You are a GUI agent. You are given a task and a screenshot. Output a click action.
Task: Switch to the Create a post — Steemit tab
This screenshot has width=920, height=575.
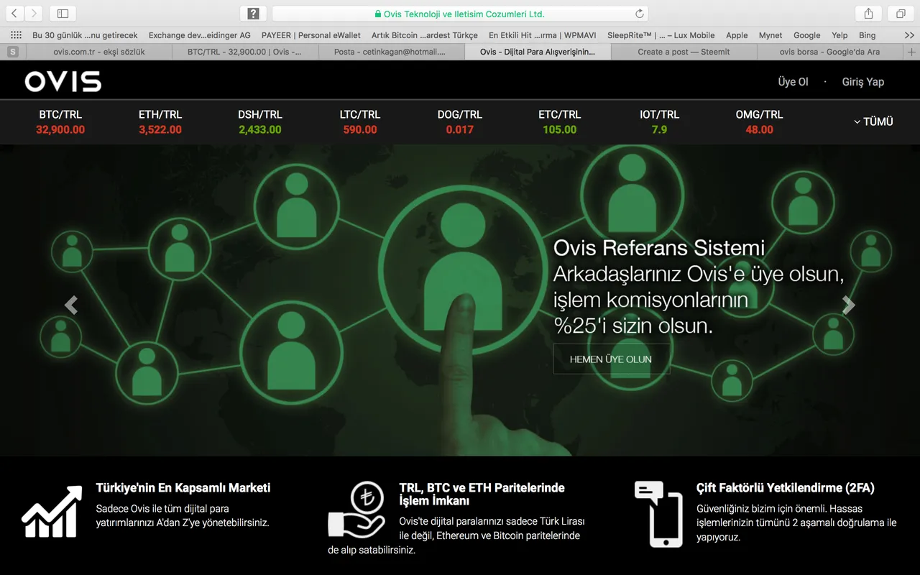(x=684, y=52)
